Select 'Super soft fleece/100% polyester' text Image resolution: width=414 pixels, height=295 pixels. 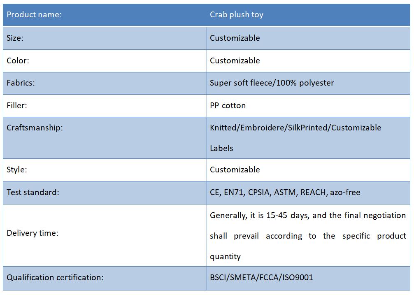tap(272, 83)
